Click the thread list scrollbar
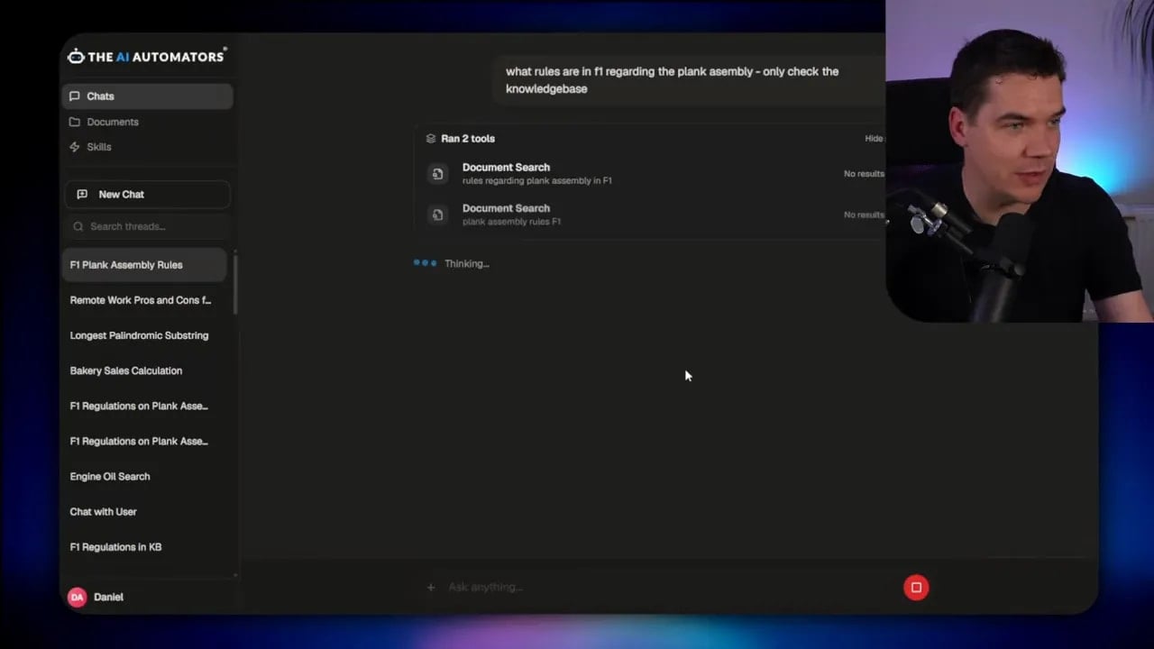1154x649 pixels. point(235,284)
